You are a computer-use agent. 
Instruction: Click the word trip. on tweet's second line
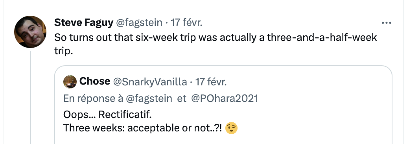click(x=63, y=51)
